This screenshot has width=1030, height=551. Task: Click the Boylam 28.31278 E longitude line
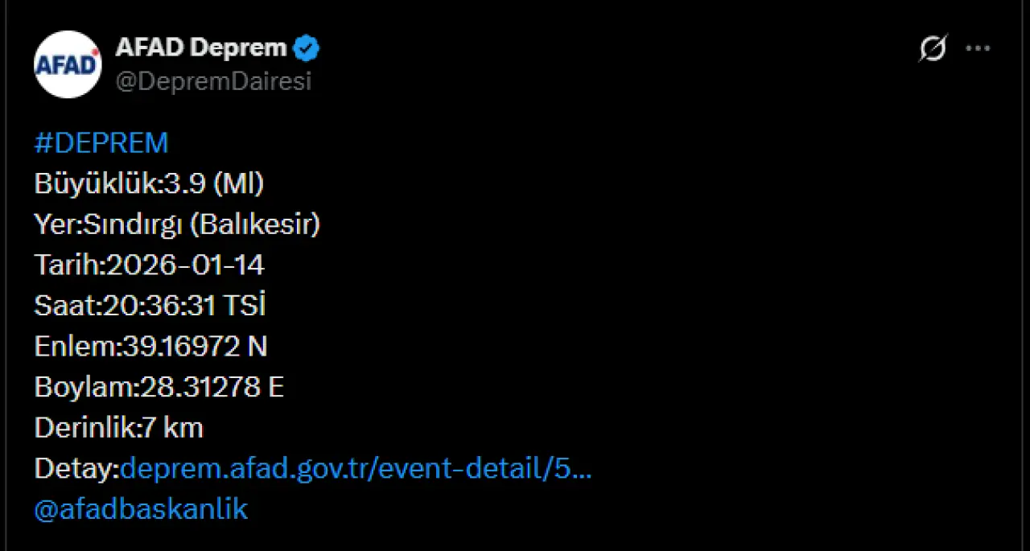coord(159,388)
